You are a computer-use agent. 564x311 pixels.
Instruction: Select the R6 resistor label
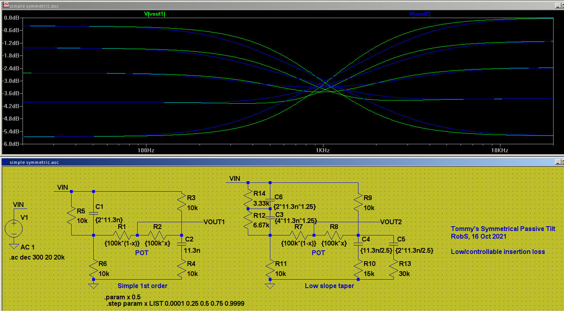click(103, 264)
